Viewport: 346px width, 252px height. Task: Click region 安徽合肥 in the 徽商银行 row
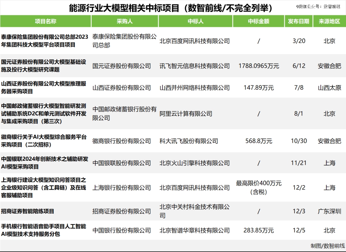coord(329,141)
